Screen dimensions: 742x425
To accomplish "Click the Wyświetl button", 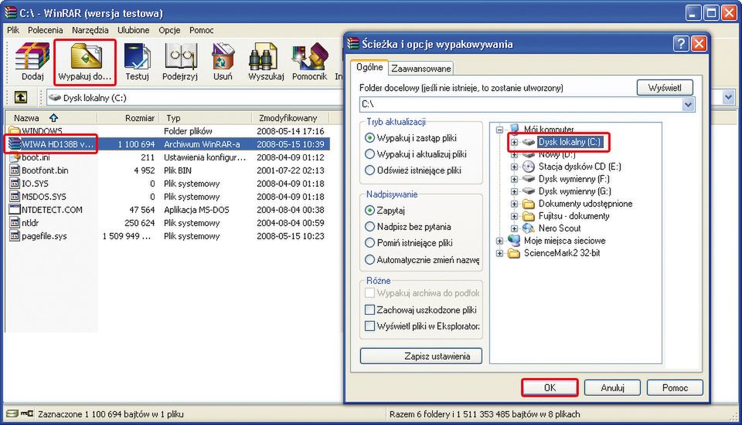I will pos(665,87).
